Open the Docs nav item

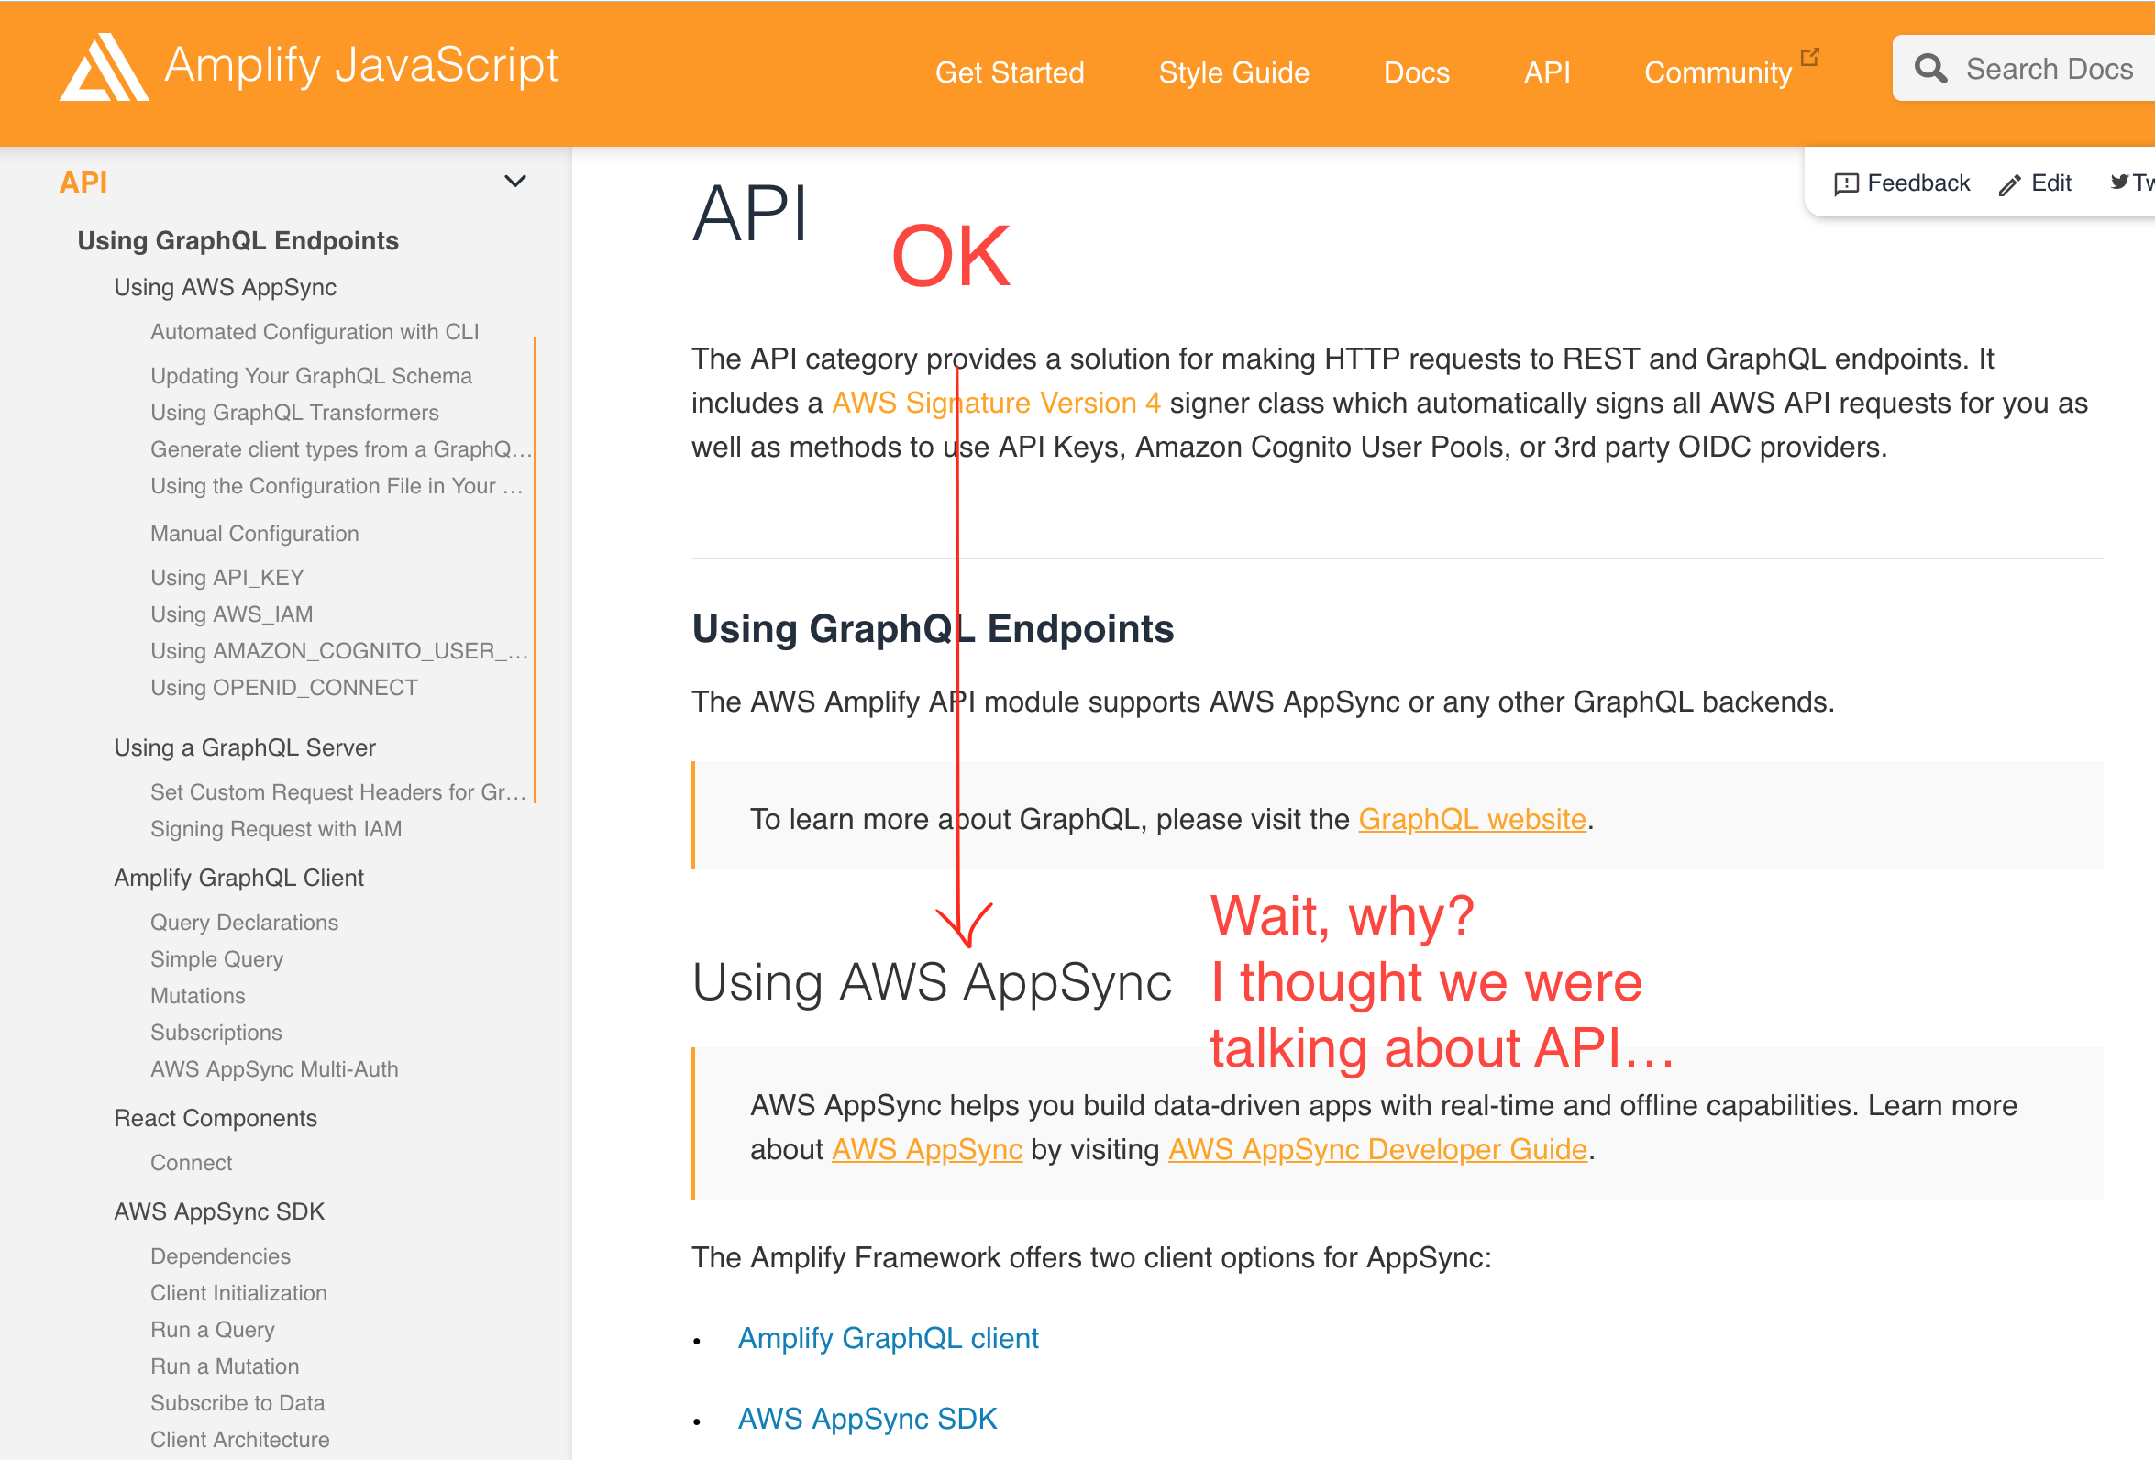coord(1416,72)
